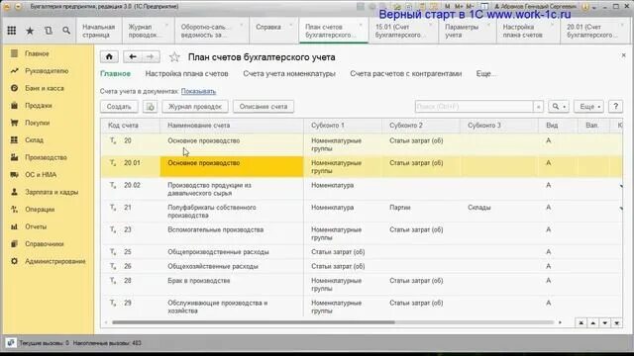
Task: Open the sections menu grid icon
Action: click(12, 31)
